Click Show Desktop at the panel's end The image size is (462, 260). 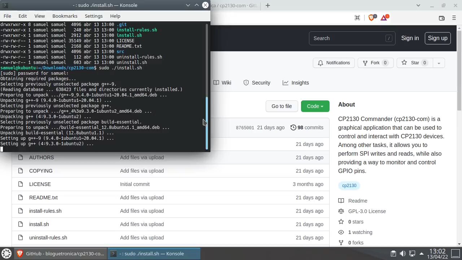point(456,253)
